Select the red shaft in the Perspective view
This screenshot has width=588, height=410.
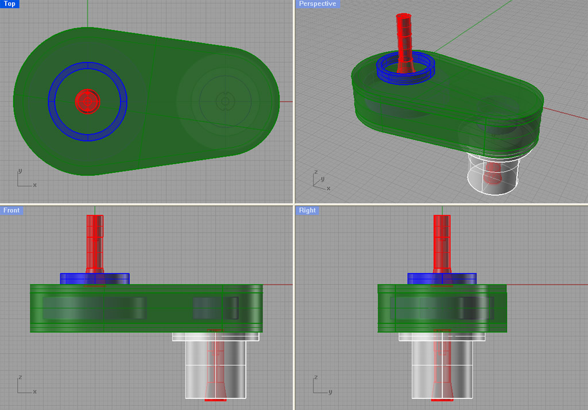coord(405,34)
